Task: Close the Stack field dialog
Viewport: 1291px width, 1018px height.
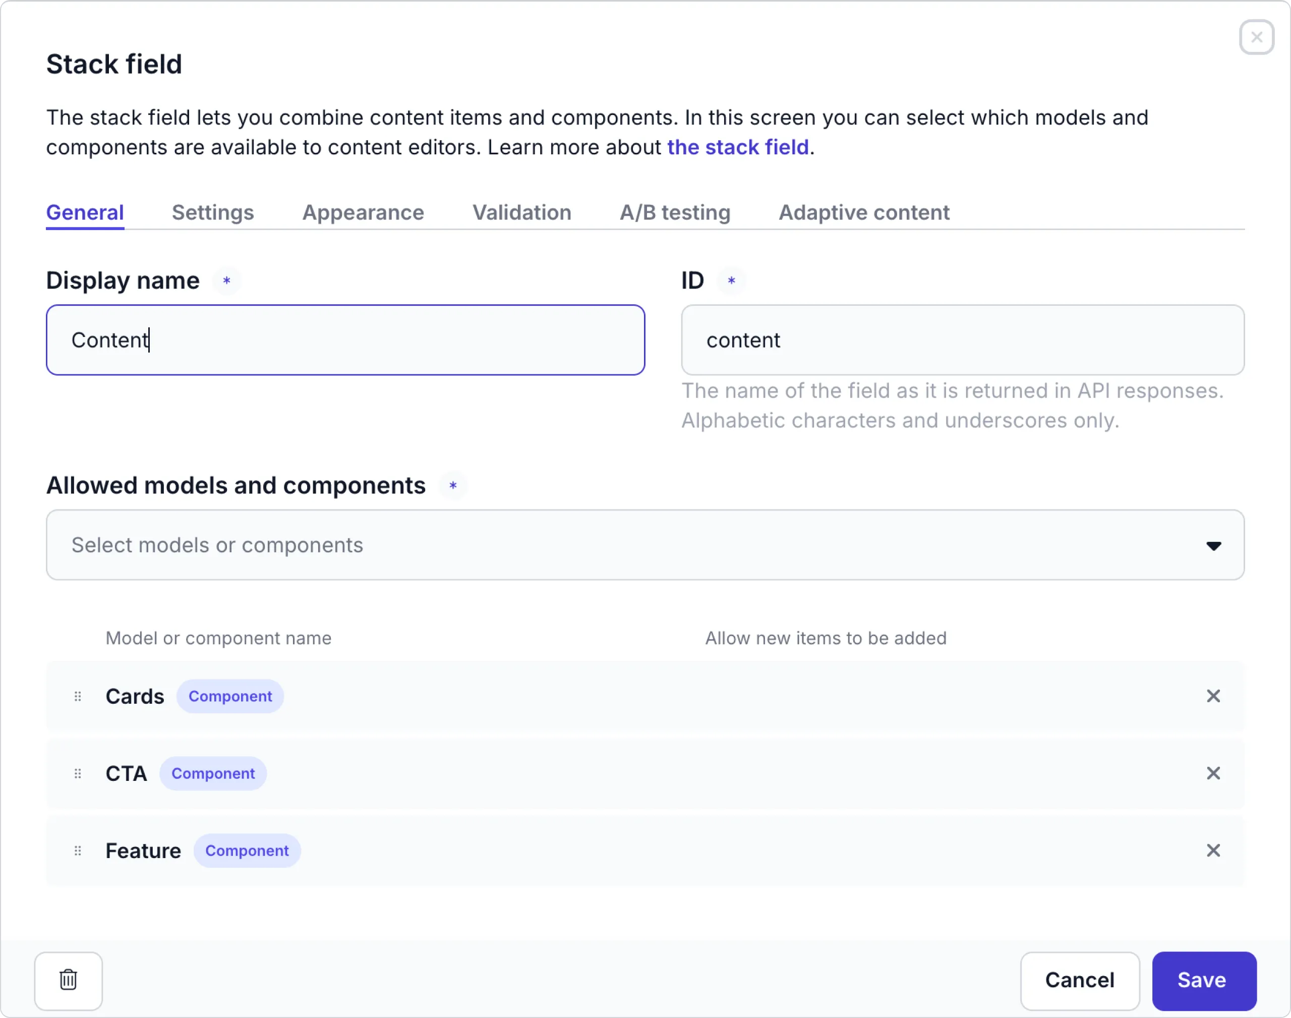Action: tap(1256, 37)
